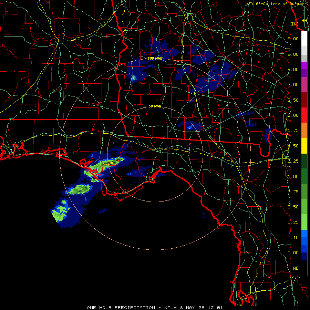This screenshot has width=310, height=310.
Task: Click the 1.50 legend value
Action: point(293,146)
